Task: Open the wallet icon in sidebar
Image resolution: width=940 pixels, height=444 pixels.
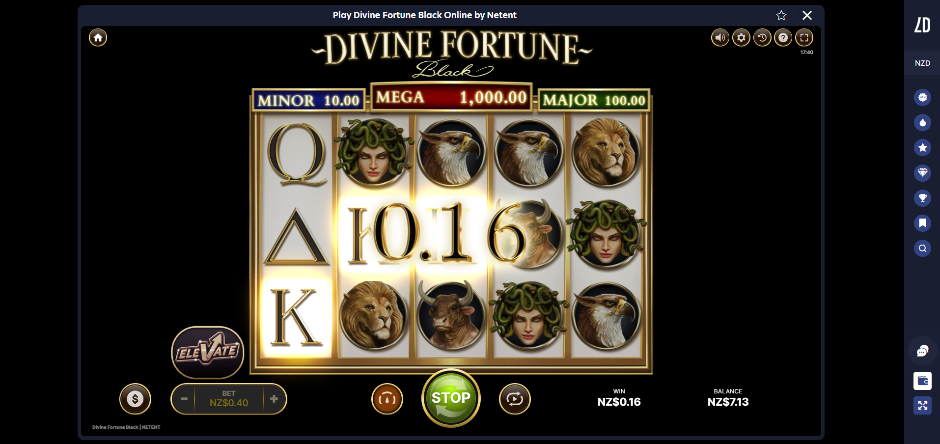Action: [922, 381]
